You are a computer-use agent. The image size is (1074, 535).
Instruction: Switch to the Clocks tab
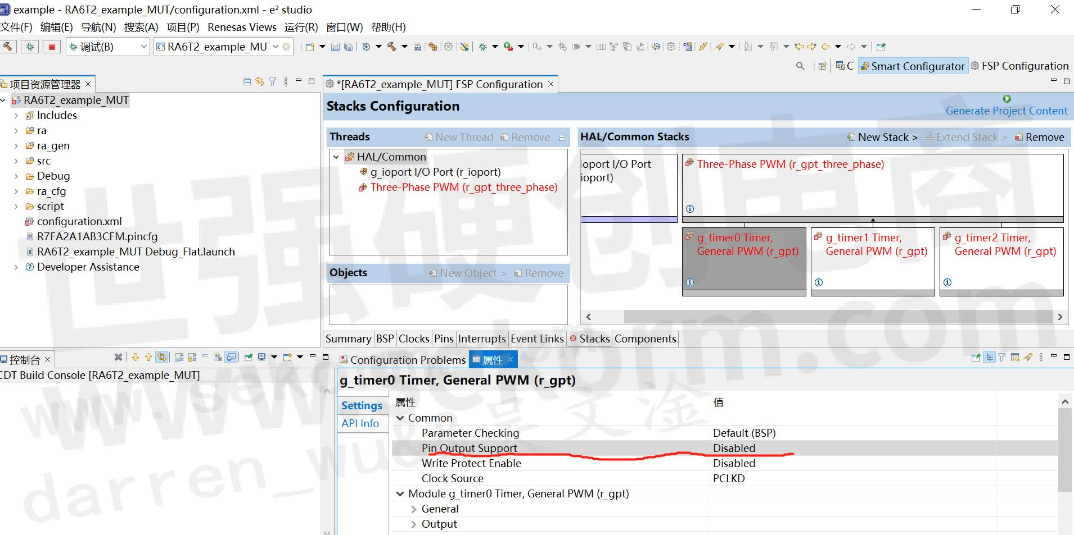click(x=413, y=339)
